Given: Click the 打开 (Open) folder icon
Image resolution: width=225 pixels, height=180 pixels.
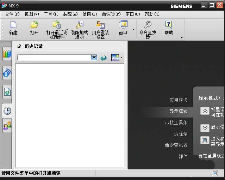Looking at the screenshot, I should coord(34,25).
